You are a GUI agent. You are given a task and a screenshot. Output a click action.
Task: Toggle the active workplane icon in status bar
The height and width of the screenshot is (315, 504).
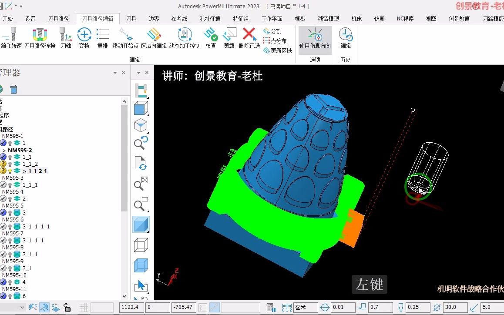coord(44,307)
